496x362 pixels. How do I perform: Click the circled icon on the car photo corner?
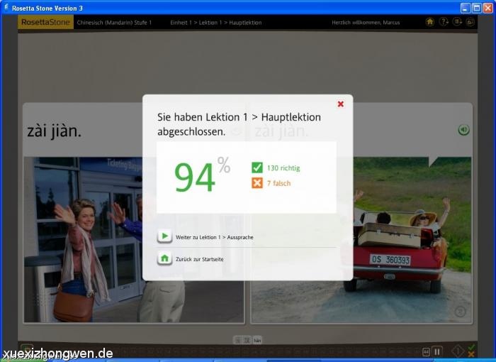tap(461, 312)
